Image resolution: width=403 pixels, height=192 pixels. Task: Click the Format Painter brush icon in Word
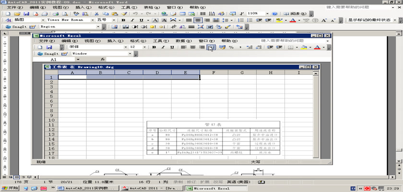point(124,13)
